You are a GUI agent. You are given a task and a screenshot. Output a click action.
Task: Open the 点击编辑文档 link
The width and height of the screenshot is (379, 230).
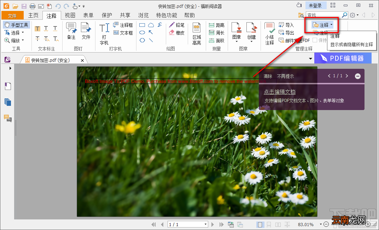point(280,92)
